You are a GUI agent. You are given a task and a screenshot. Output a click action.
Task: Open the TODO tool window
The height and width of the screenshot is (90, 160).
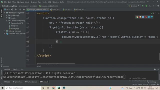[7, 82]
